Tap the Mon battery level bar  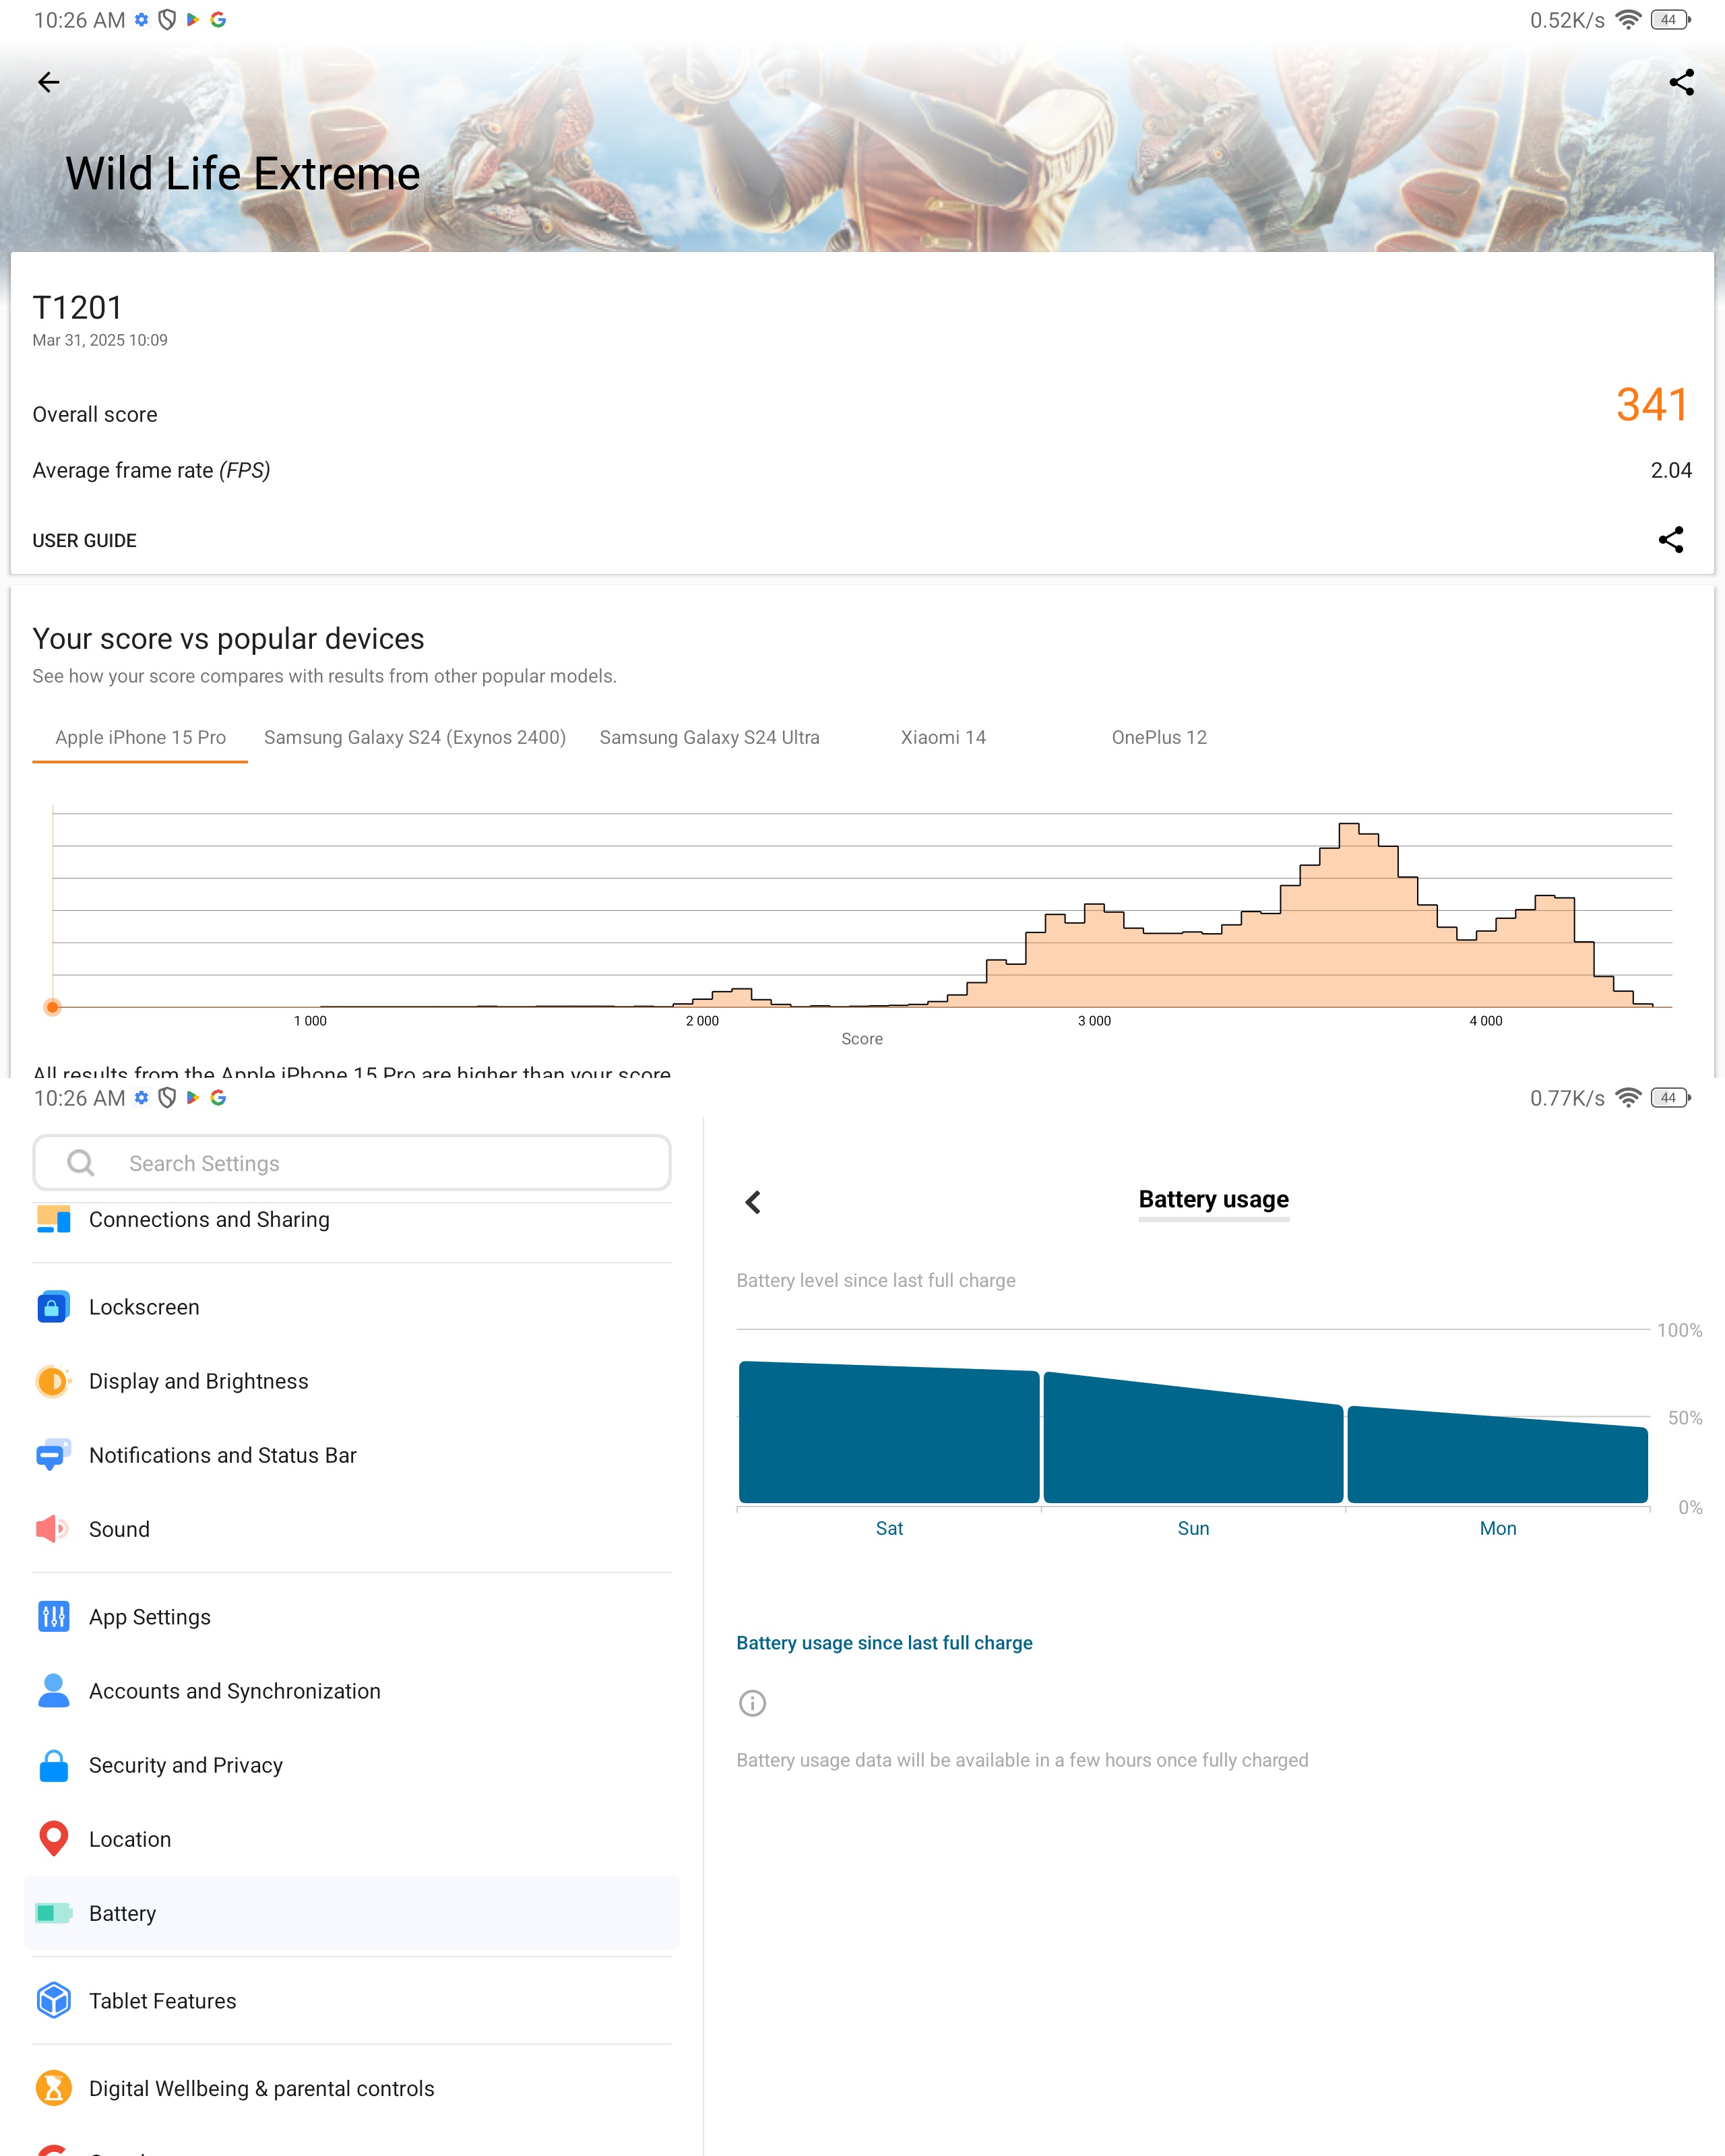(x=1497, y=1455)
